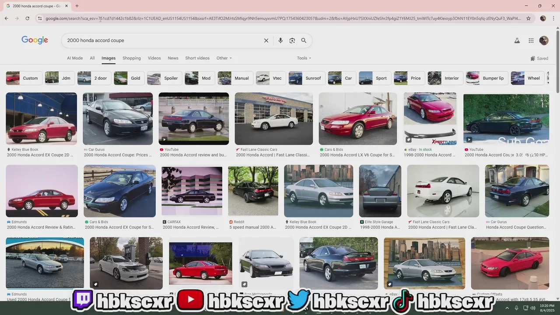Open Fast Lane Classic Cars storefront image

(274, 119)
